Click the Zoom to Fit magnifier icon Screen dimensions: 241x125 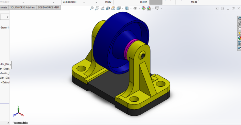[91, 8]
